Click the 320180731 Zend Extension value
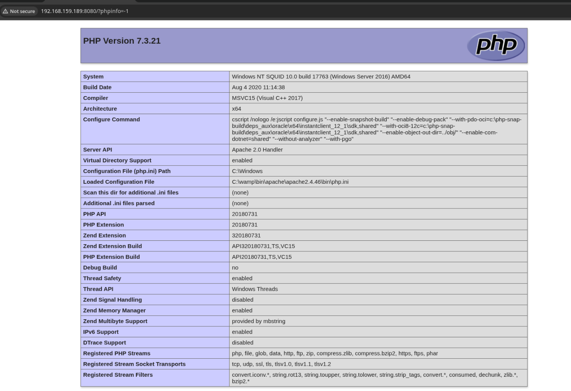 click(x=246, y=235)
